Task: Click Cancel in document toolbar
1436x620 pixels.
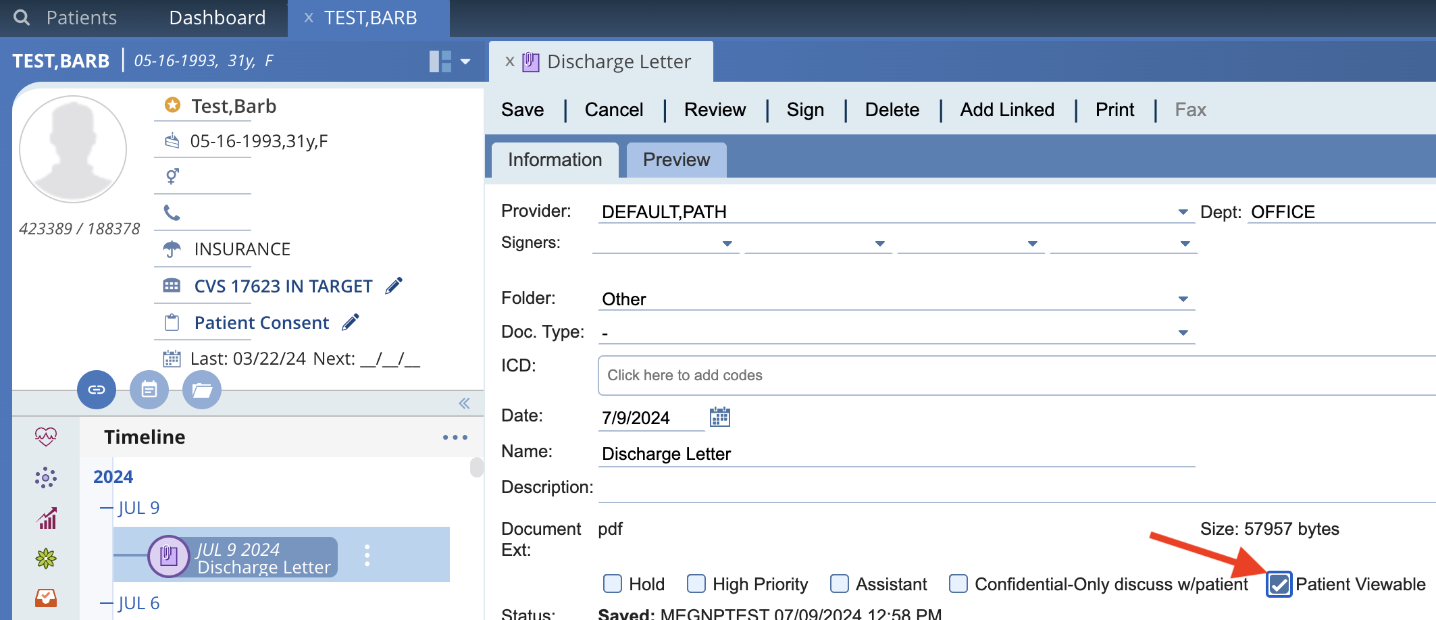Action: [x=613, y=110]
